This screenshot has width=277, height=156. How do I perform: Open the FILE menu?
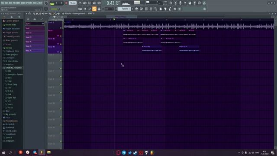(3, 3)
